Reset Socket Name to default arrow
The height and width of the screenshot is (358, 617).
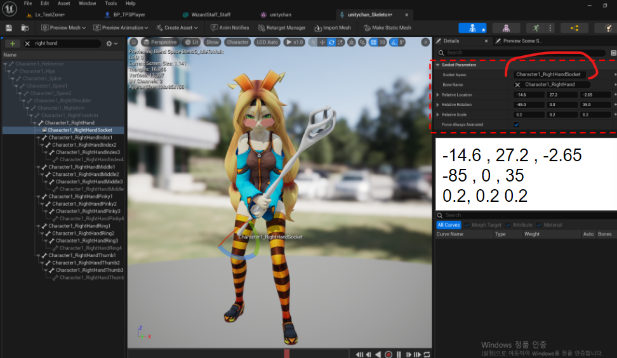tap(615, 74)
